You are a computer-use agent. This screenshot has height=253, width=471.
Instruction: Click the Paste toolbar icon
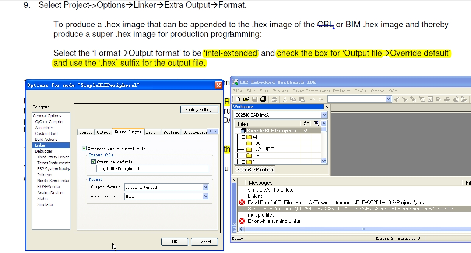[302, 99]
